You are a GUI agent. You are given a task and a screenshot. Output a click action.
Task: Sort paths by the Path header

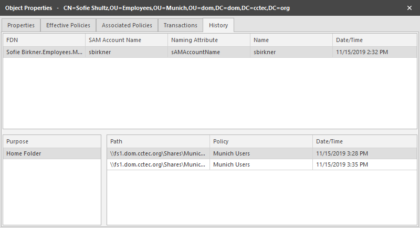coord(158,141)
